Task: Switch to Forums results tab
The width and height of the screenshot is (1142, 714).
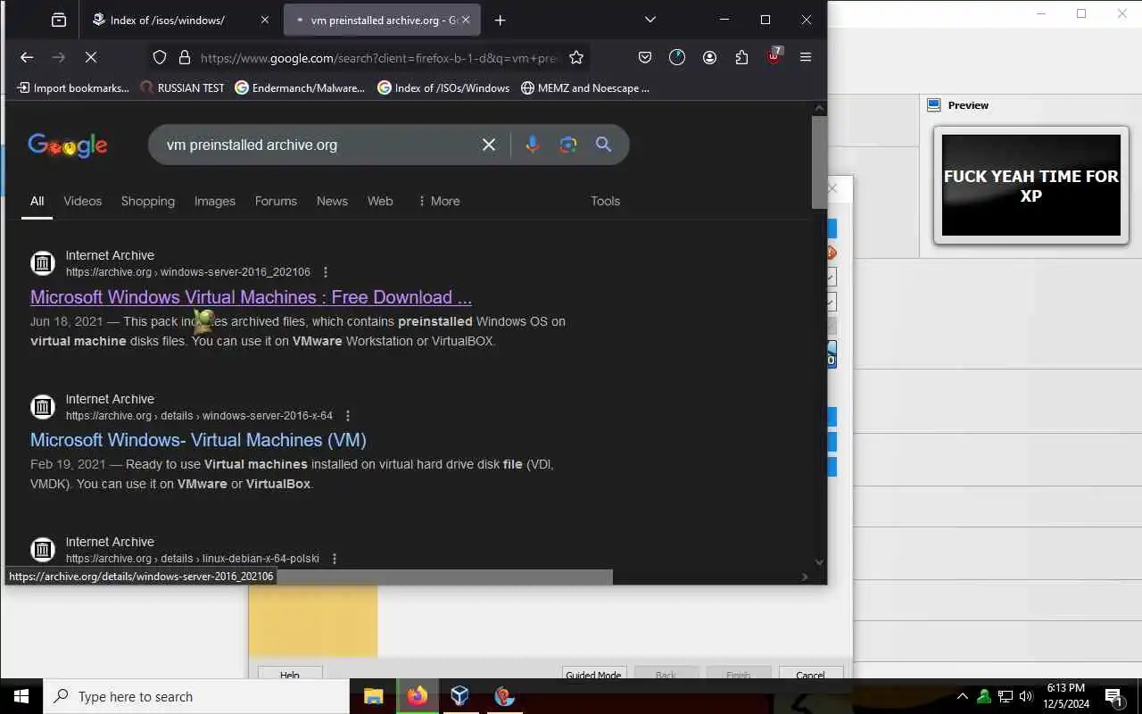Action: (276, 201)
